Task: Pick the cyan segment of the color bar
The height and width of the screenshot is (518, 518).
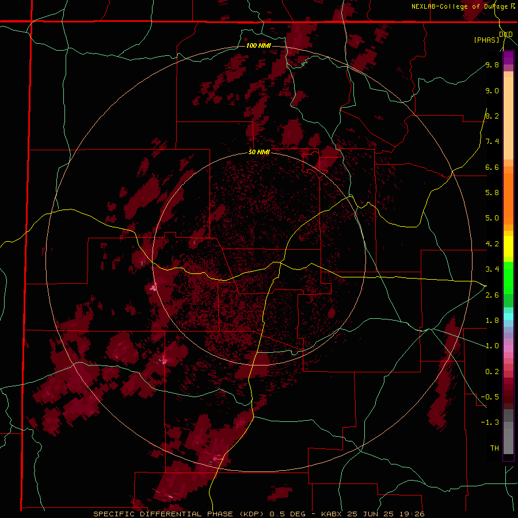Action: (x=508, y=316)
